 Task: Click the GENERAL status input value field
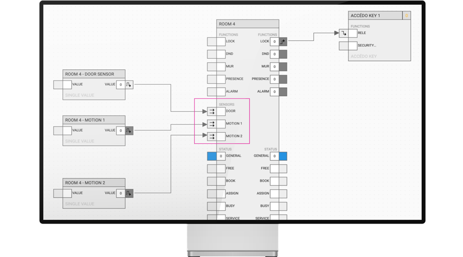pyautogui.click(x=221, y=156)
